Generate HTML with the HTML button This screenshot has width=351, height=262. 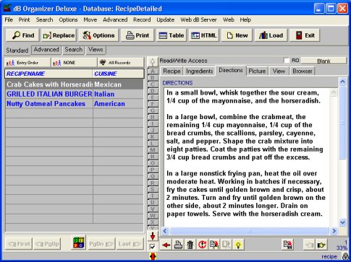click(x=204, y=35)
